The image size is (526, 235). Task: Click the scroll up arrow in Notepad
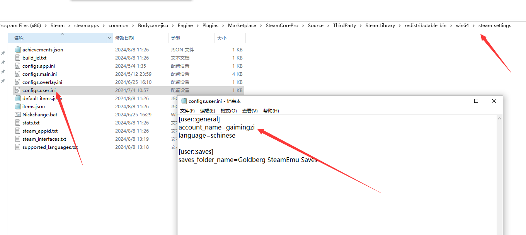(499, 118)
